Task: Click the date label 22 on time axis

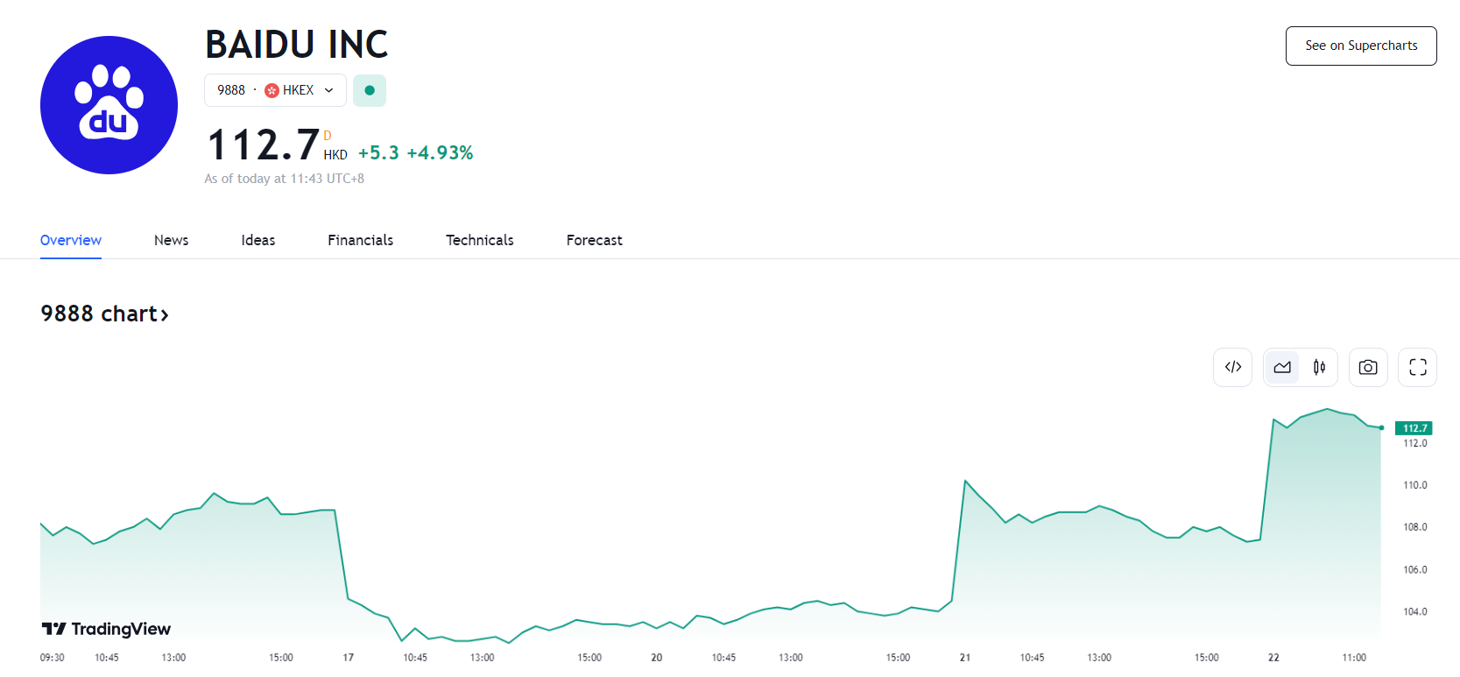Action: tap(1273, 658)
